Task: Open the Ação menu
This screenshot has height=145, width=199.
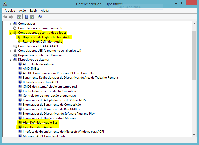Action: pyautogui.click(x=22, y=11)
